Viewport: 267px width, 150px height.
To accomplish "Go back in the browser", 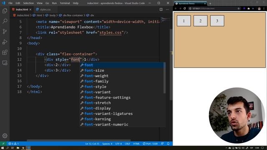I will point(176,8).
